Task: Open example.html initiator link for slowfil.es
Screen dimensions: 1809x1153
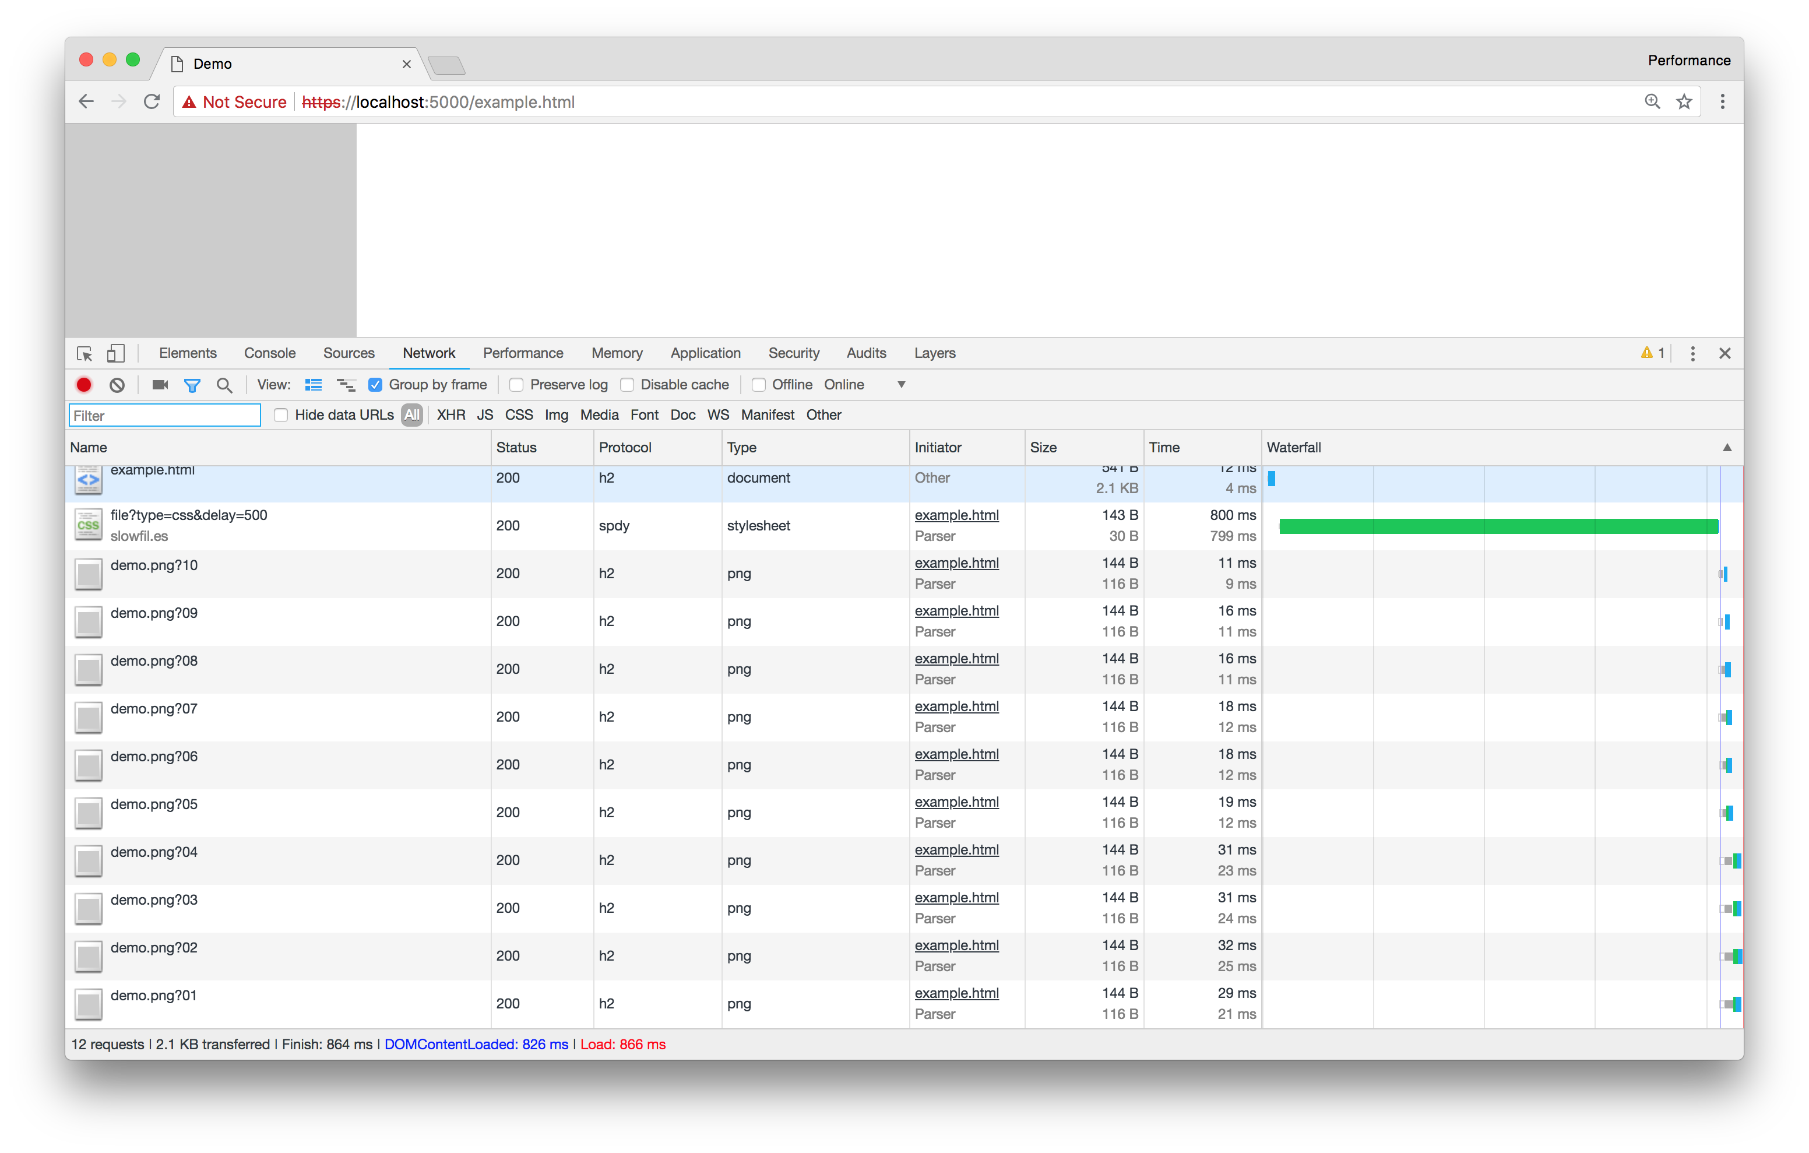Action: pyautogui.click(x=956, y=515)
